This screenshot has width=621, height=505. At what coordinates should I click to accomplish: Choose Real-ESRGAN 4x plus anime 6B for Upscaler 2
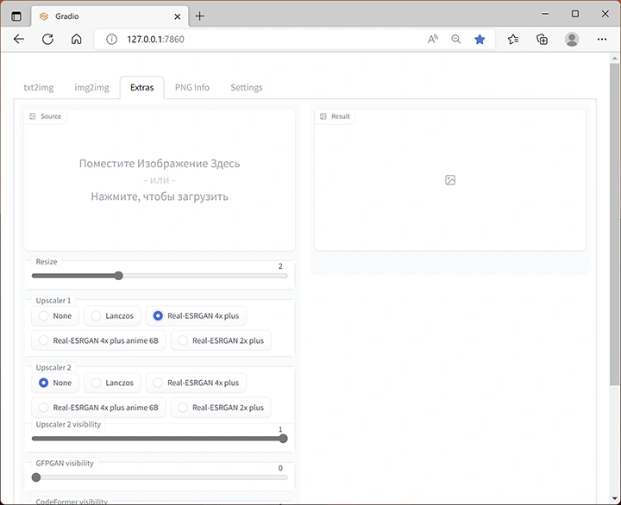click(x=98, y=408)
